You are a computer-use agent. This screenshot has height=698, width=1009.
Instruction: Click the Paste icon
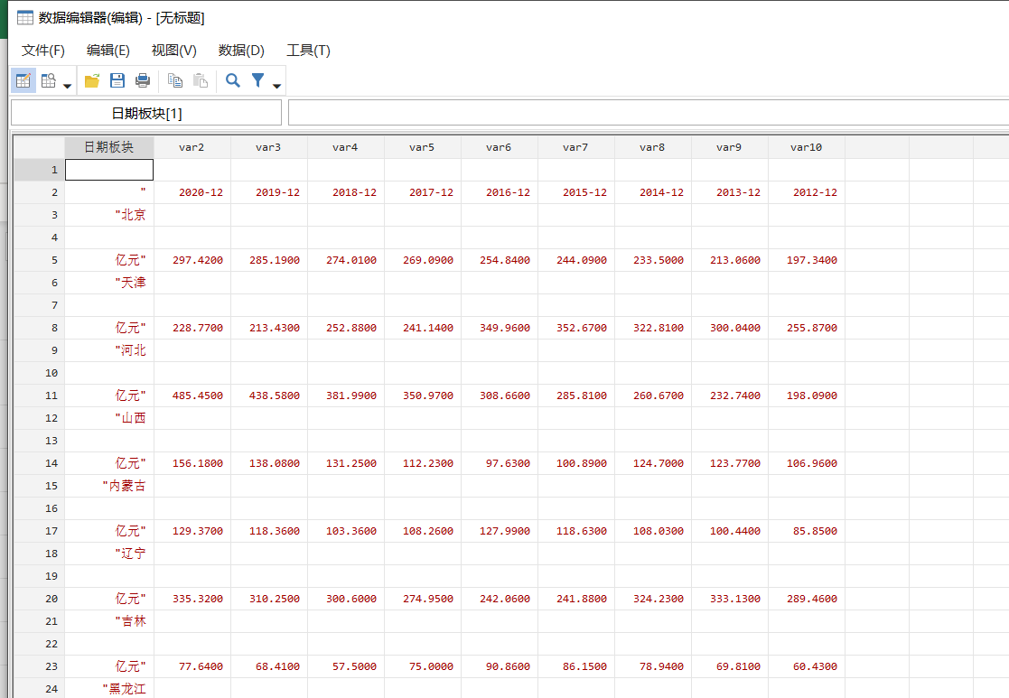tap(201, 80)
